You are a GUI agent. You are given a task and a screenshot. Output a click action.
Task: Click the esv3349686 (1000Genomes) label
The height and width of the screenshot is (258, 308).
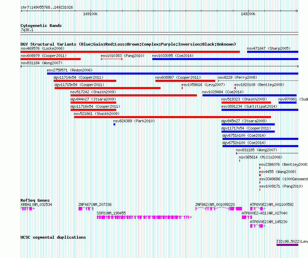(283, 179)
